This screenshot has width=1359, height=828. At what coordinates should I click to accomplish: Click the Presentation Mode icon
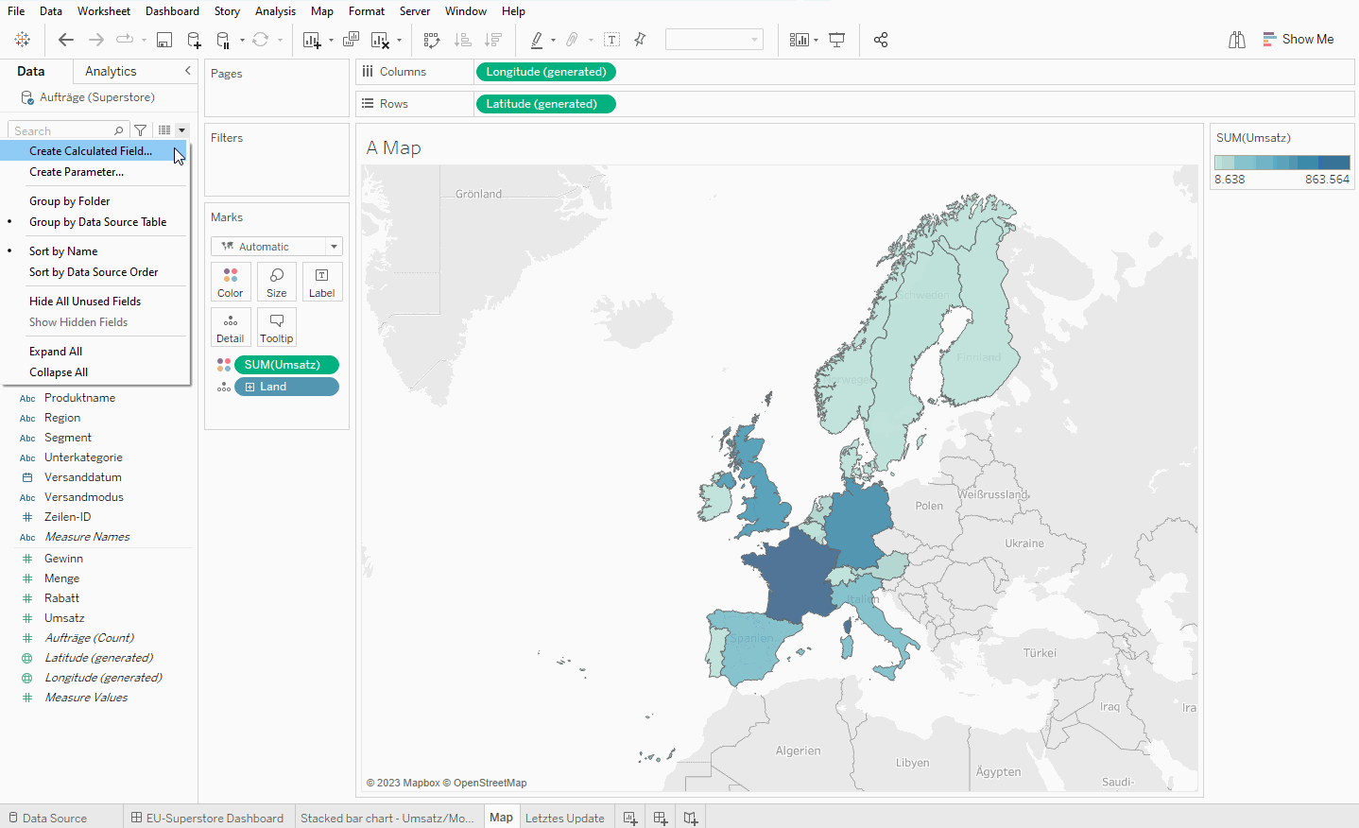(x=836, y=40)
